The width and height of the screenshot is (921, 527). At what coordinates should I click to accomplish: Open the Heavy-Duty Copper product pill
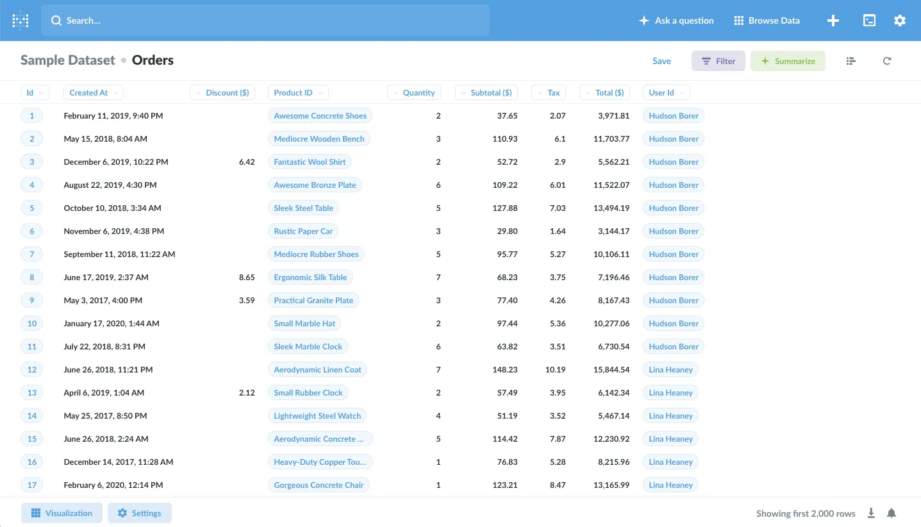[x=320, y=462]
